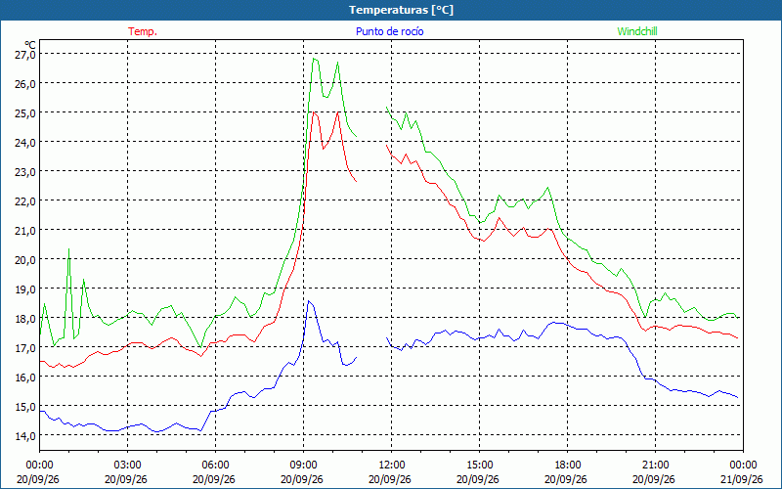Click the 15,0 y-axis value

25,407
